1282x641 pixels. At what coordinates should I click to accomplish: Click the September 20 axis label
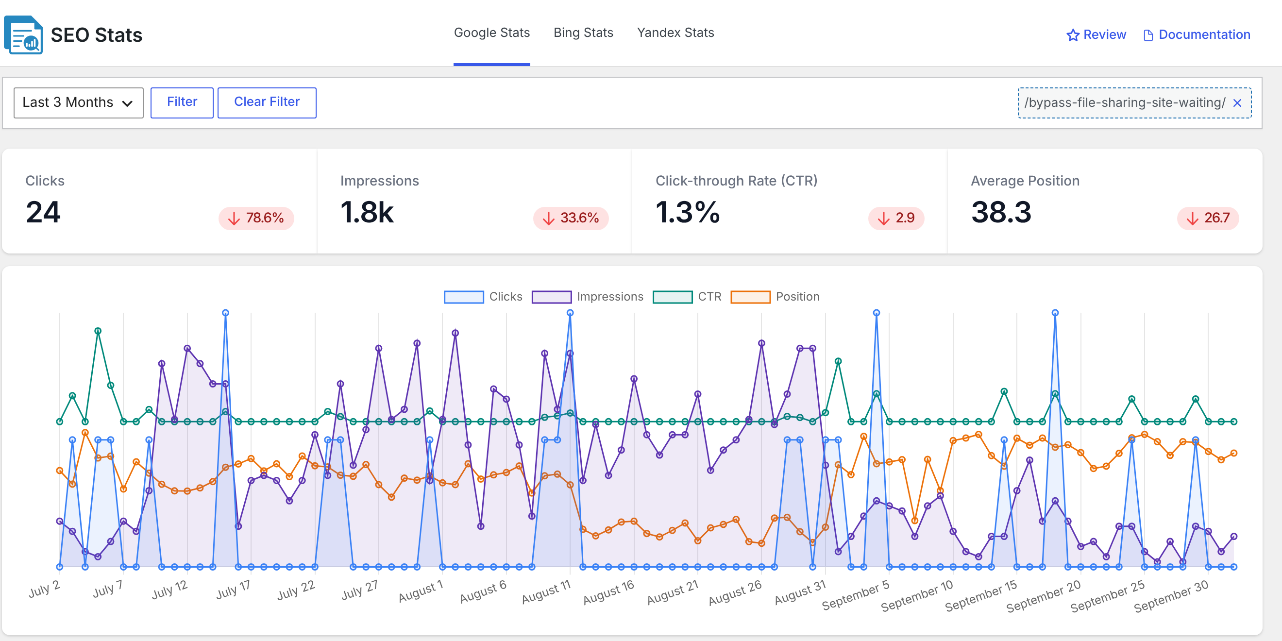point(1044,596)
